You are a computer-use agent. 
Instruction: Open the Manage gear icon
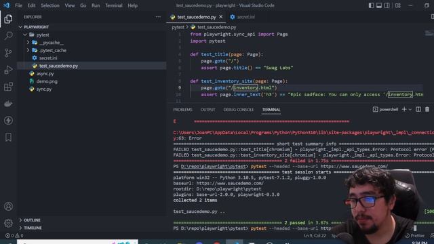8,223
